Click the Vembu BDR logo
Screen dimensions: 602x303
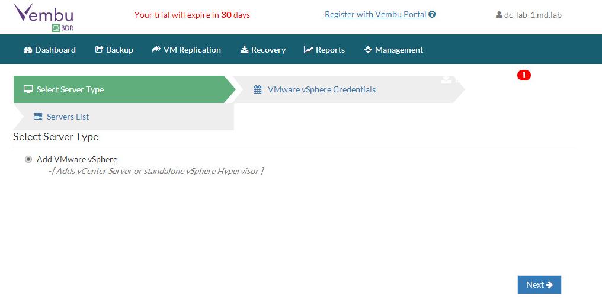tap(43, 17)
